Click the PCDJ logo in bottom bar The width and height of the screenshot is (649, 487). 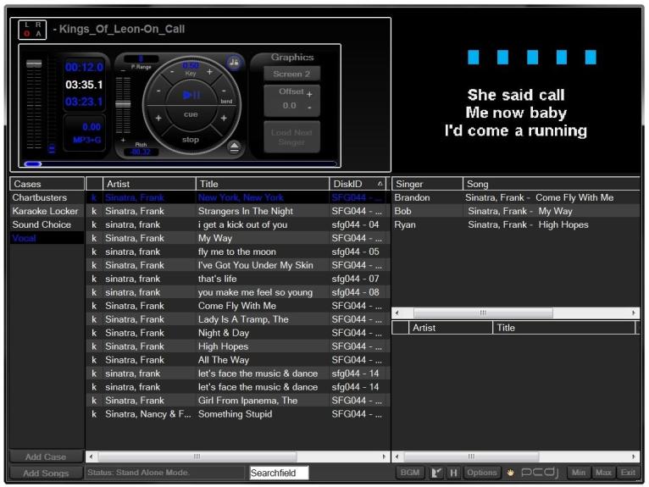(x=540, y=473)
